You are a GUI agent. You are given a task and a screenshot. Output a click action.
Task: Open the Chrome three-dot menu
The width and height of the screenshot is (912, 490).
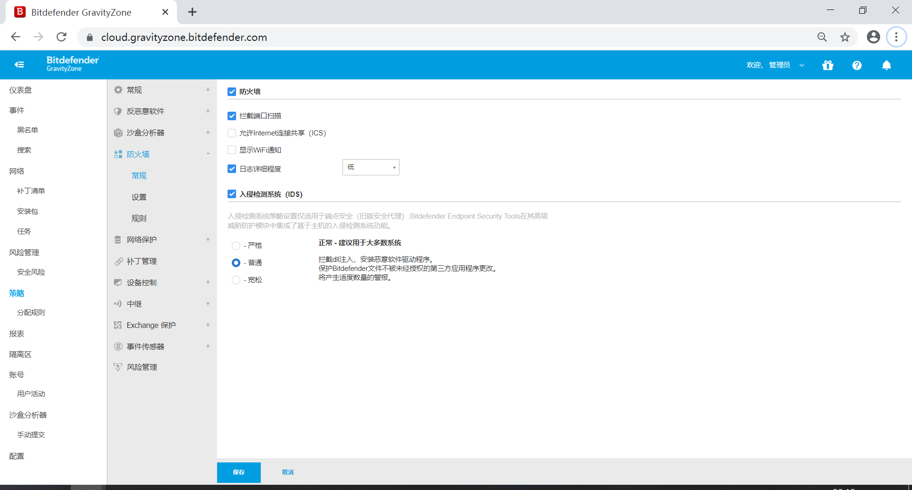coord(896,37)
